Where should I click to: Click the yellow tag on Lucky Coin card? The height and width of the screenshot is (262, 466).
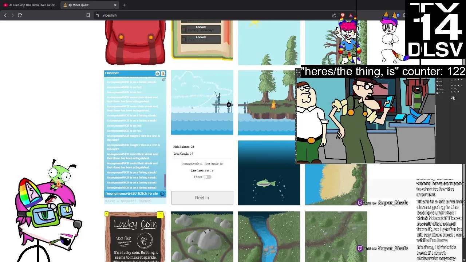click(160, 215)
